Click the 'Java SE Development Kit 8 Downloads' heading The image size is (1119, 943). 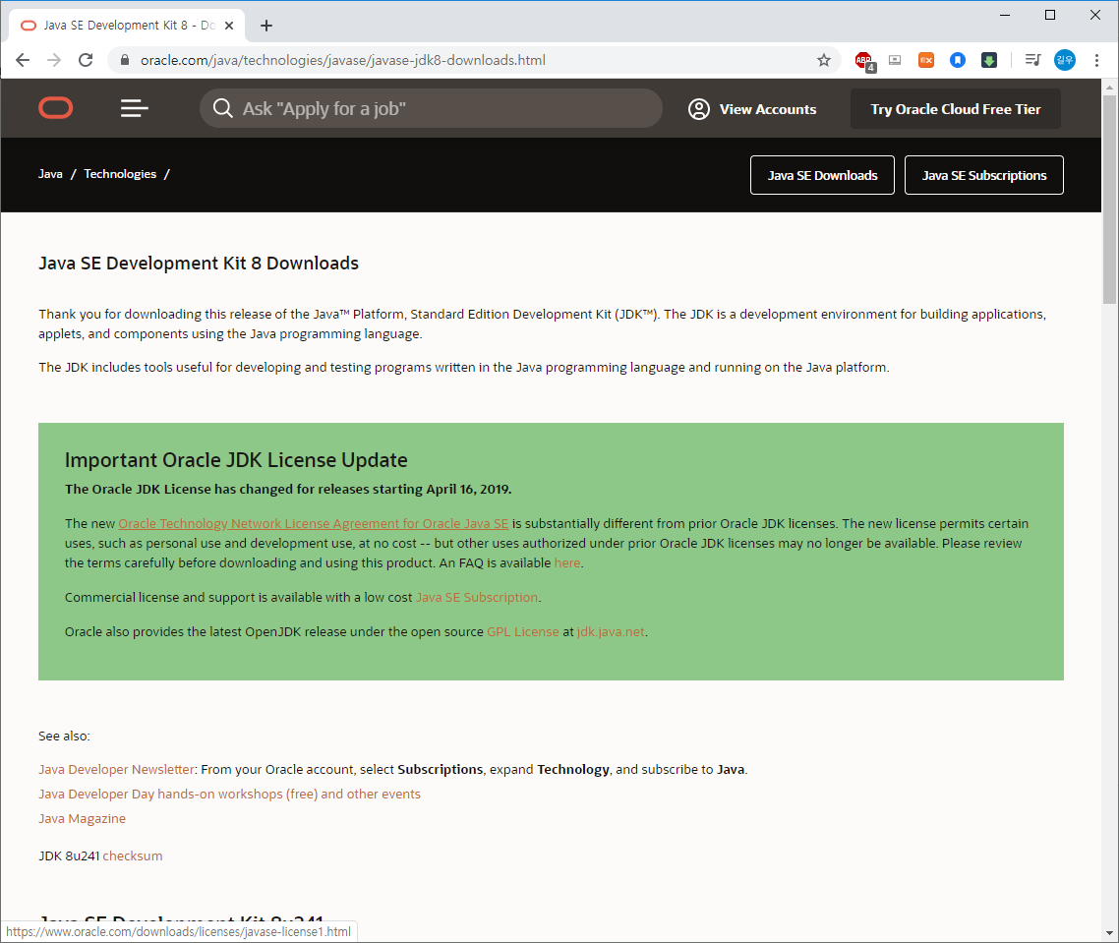click(x=199, y=264)
